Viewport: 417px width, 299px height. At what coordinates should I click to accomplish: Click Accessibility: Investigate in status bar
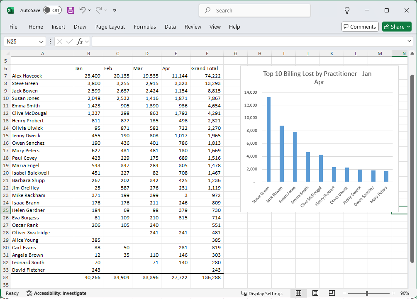coord(56,293)
